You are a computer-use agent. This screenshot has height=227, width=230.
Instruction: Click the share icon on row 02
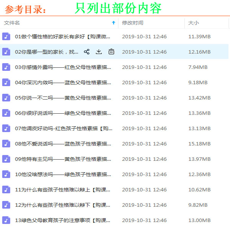pyautogui.click(x=87, y=52)
